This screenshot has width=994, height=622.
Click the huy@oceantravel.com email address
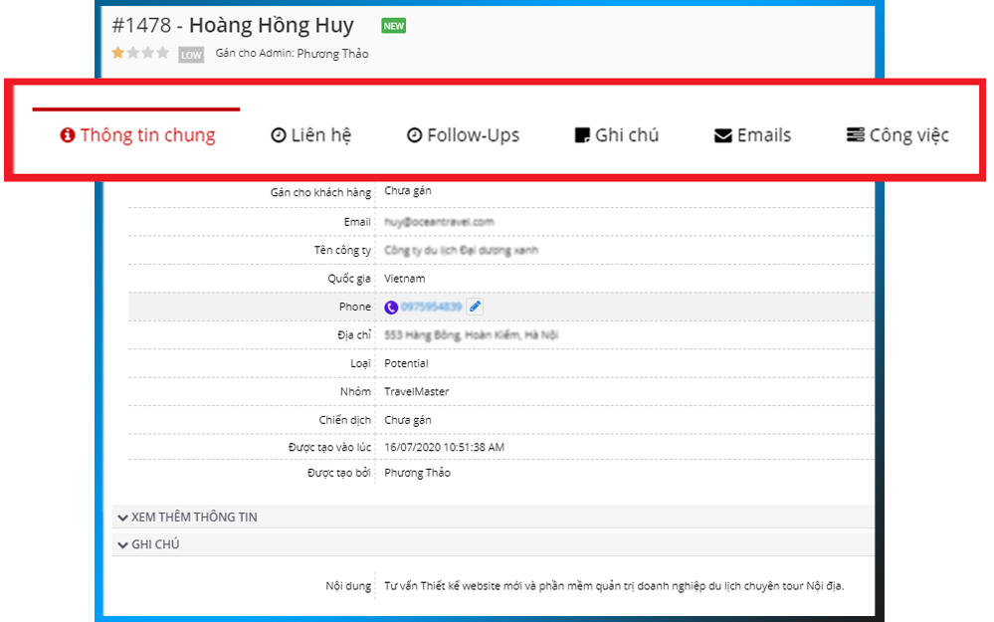coord(439,222)
